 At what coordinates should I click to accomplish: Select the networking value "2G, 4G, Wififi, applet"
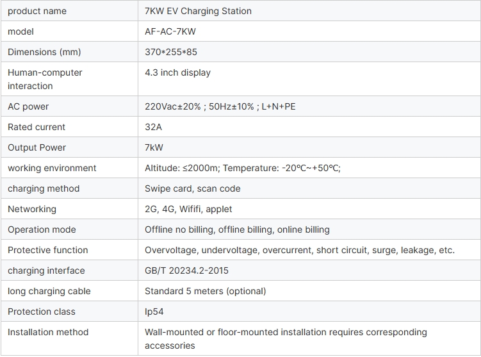click(x=188, y=209)
